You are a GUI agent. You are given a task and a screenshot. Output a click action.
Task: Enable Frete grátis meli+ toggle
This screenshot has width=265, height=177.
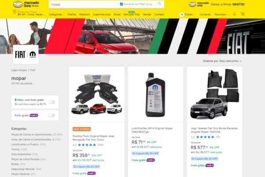point(52,115)
